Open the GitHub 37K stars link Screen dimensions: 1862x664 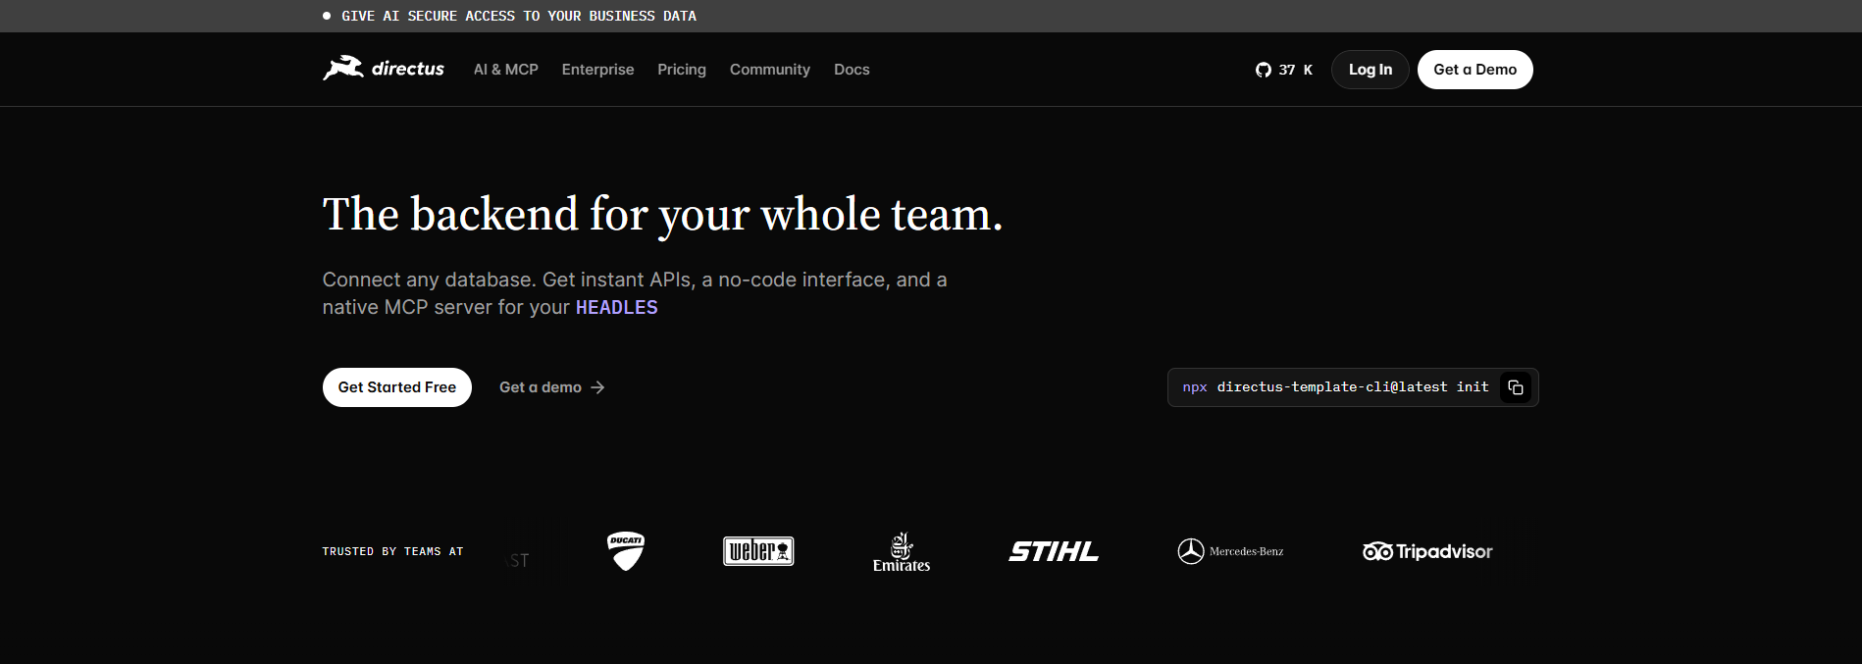click(x=1284, y=70)
